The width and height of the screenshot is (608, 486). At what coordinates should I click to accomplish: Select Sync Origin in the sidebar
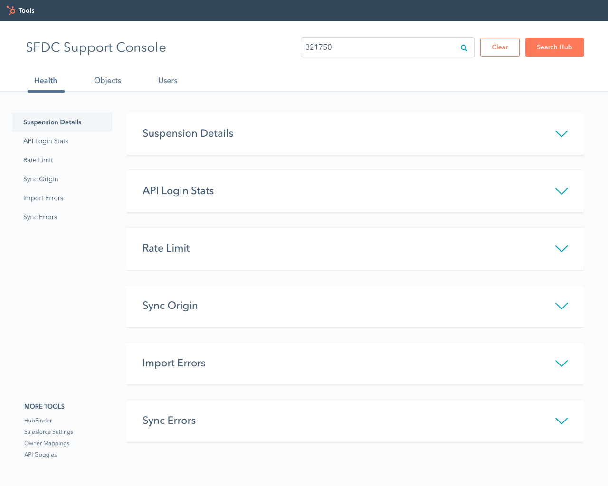coord(41,179)
